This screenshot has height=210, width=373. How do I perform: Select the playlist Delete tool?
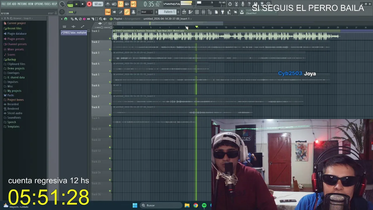pyautogui.click(x=80, y=19)
